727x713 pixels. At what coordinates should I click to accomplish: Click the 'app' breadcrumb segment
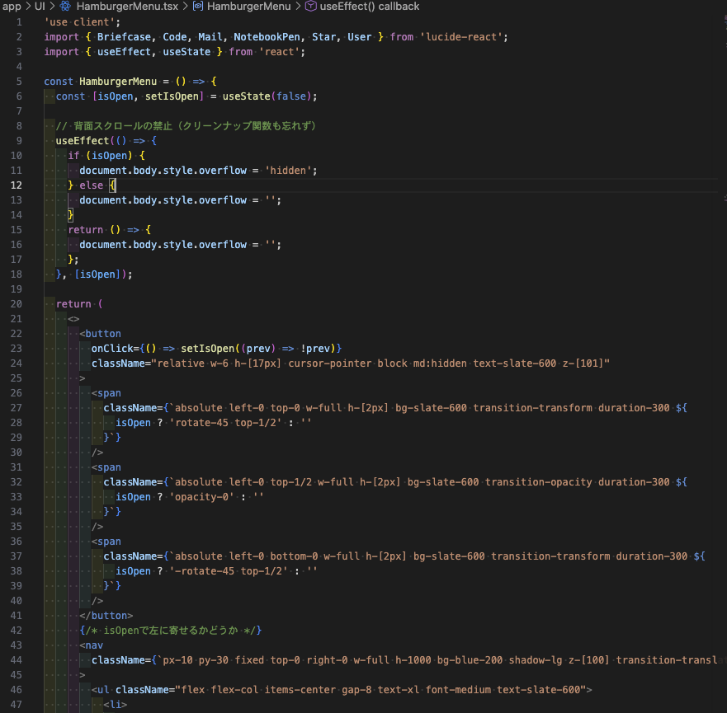pyautogui.click(x=12, y=7)
